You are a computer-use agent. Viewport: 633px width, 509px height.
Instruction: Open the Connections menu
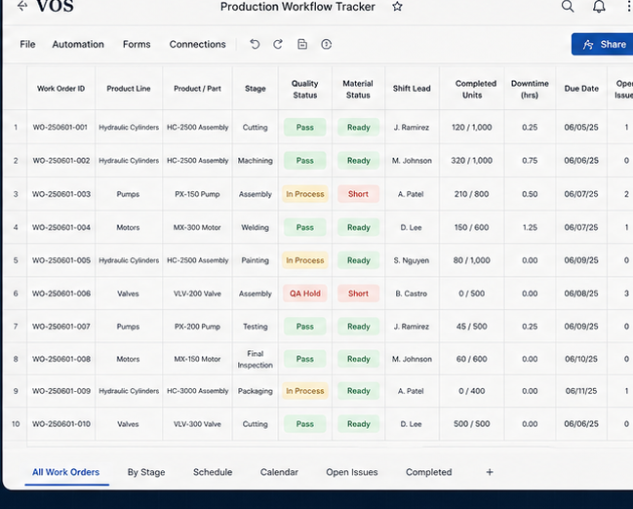click(x=197, y=44)
